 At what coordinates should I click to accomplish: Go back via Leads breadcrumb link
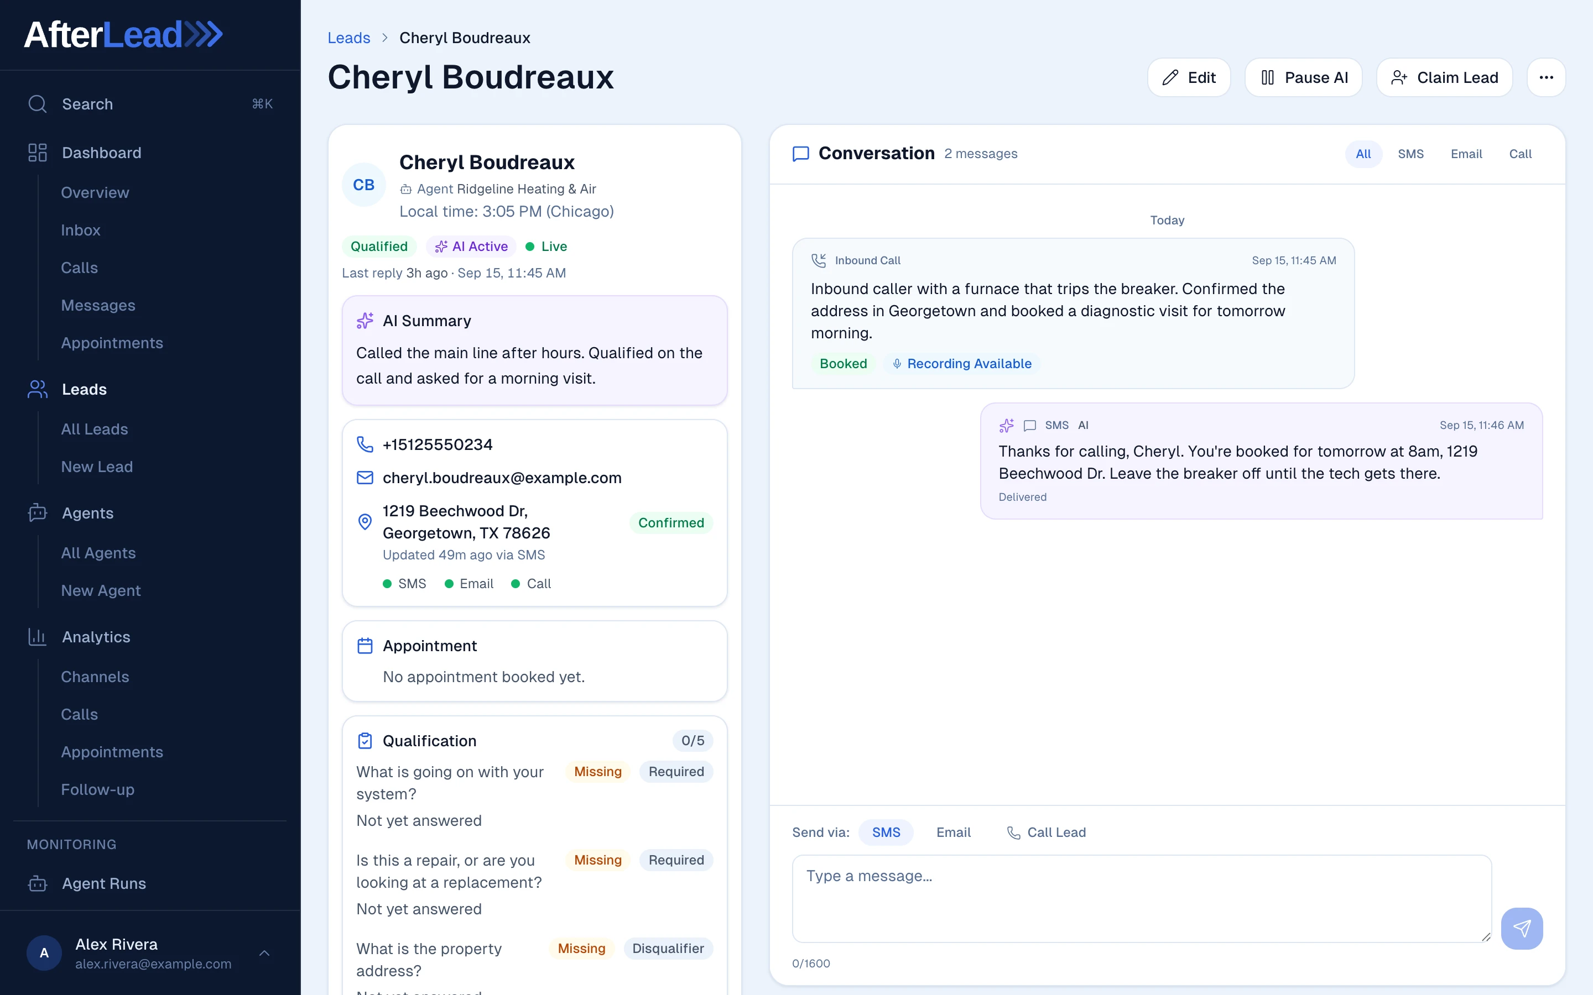coord(349,38)
